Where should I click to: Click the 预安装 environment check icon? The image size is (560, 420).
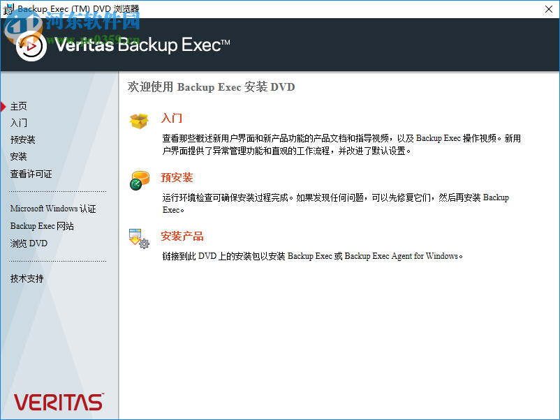pos(139,178)
